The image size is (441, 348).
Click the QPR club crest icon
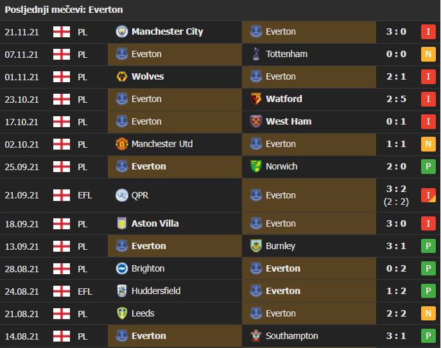122,195
